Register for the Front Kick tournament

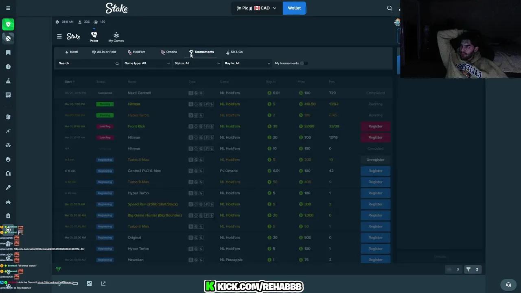click(375, 127)
